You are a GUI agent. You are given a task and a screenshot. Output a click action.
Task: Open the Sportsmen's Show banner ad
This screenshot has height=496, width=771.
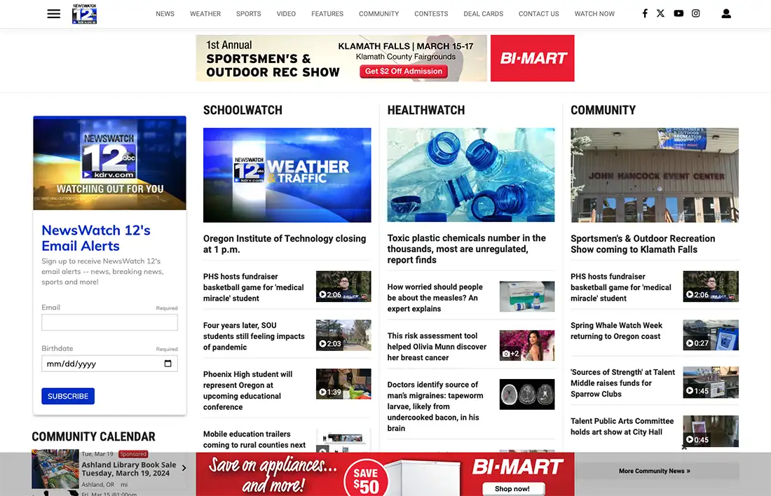click(x=341, y=58)
